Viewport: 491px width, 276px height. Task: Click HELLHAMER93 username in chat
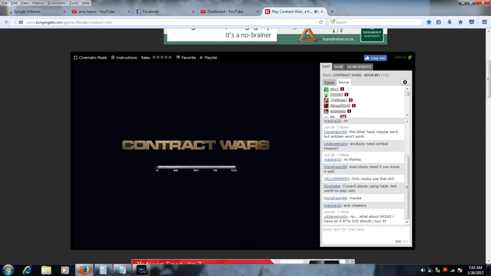[x=336, y=179]
